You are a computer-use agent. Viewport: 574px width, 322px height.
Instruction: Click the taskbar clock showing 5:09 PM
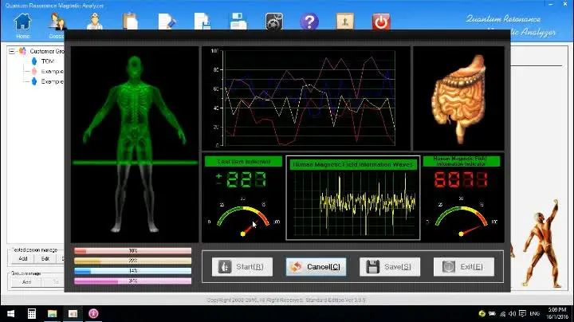pyautogui.click(x=556, y=313)
